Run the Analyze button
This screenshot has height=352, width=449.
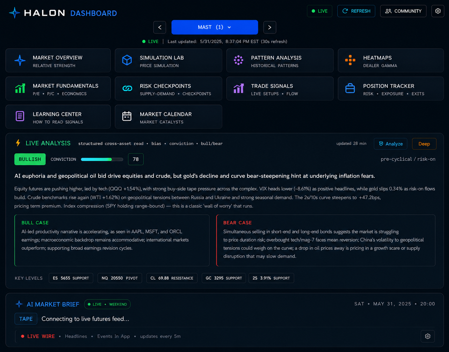click(x=390, y=144)
